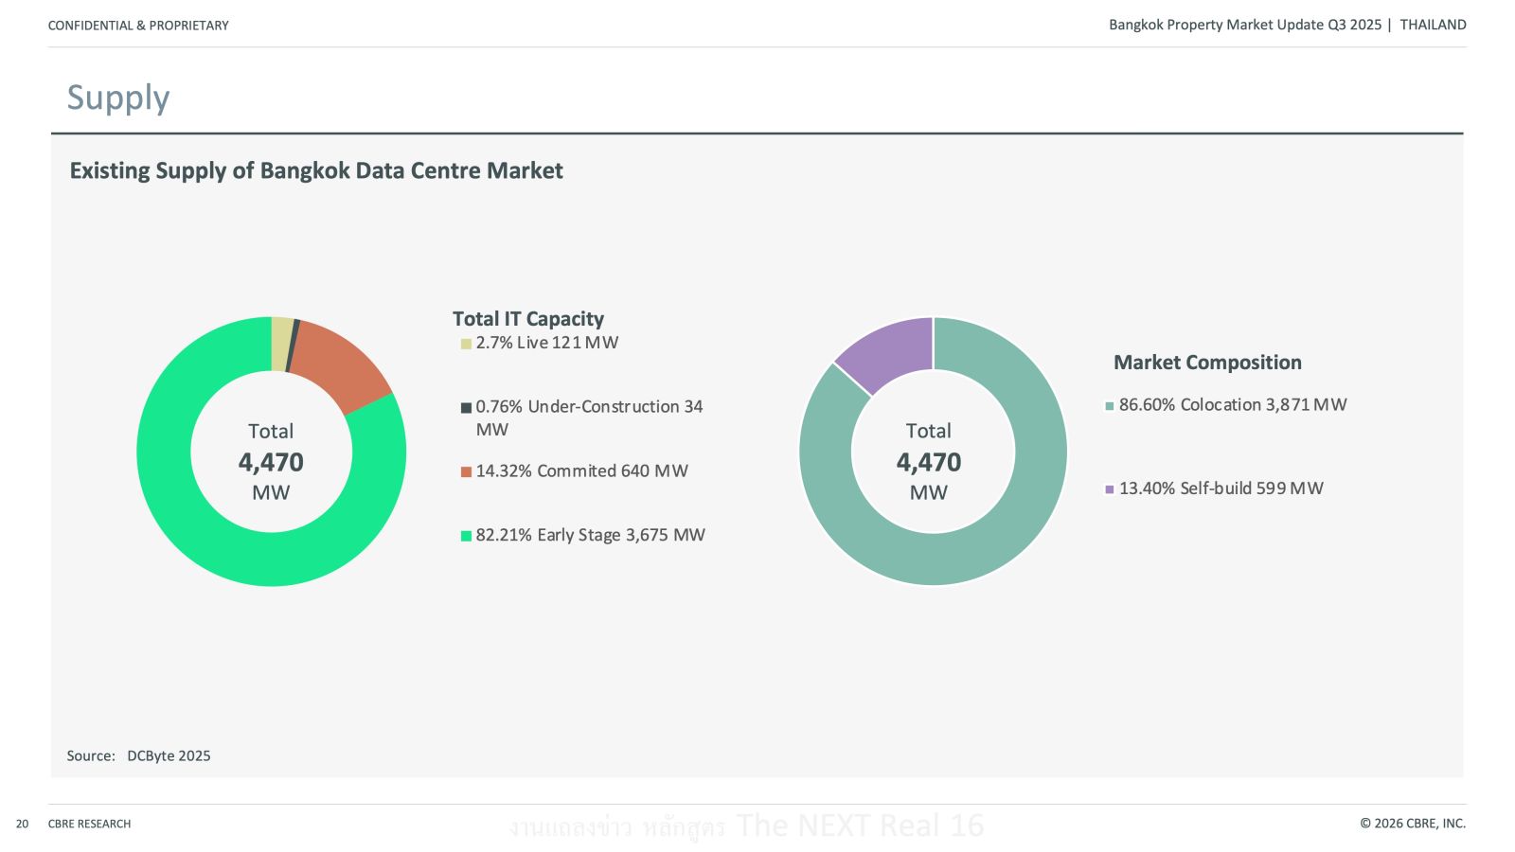Select the Source DCByte 2025 footnote
The width and height of the screenshot is (1515, 852).
(x=138, y=755)
